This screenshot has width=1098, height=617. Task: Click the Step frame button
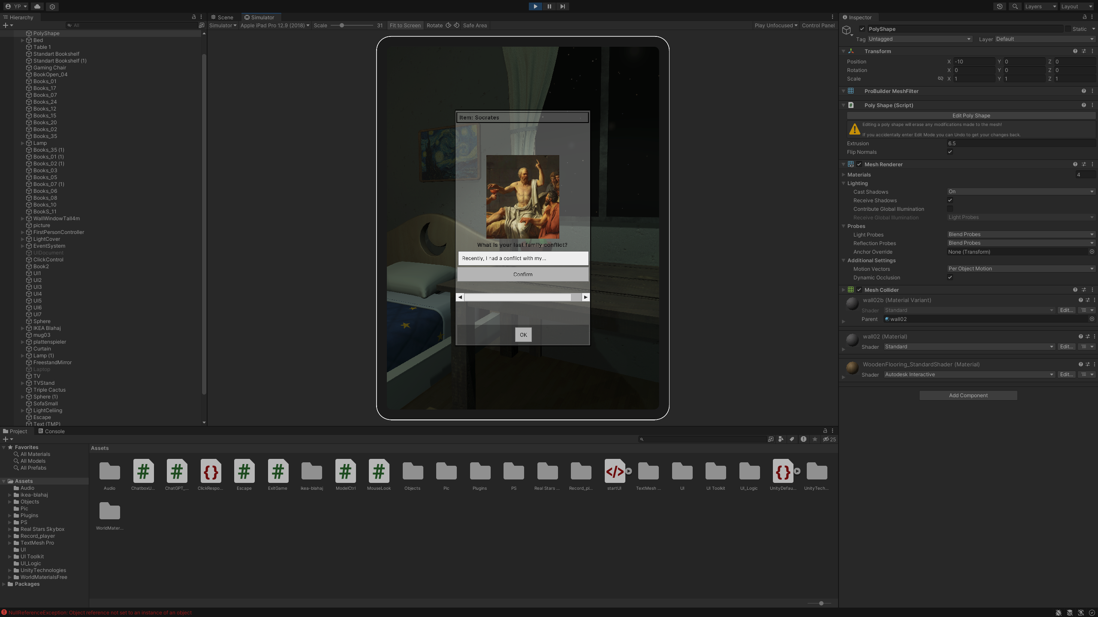click(563, 6)
